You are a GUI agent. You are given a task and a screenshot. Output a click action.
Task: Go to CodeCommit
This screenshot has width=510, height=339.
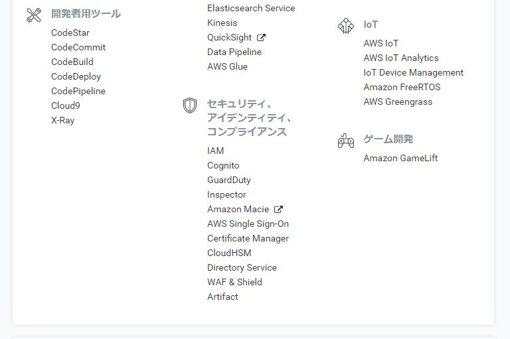[78, 48]
